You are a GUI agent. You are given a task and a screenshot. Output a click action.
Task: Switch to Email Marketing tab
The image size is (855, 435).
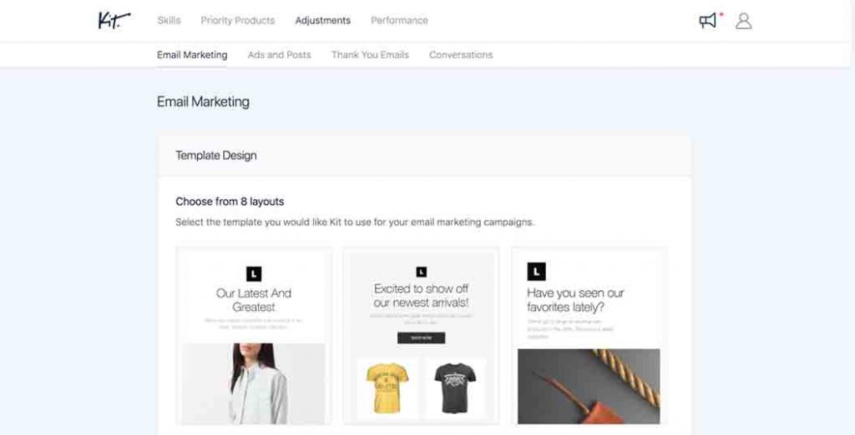(x=192, y=55)
